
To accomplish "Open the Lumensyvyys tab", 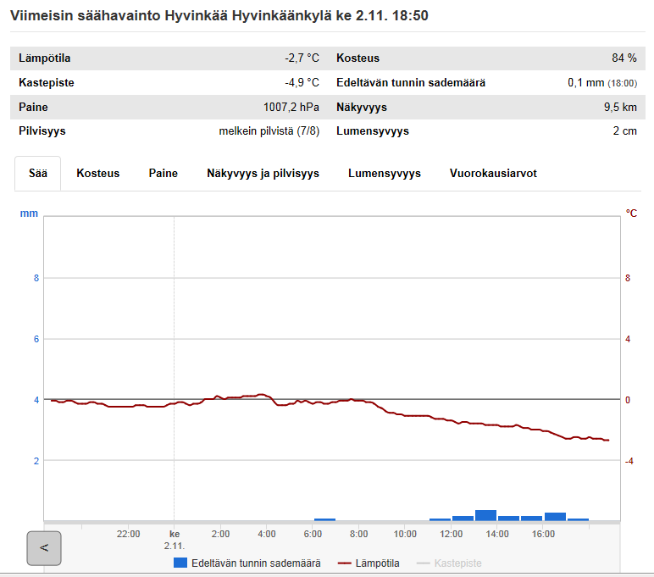I will pyautogui.click(x=384, y=173).
